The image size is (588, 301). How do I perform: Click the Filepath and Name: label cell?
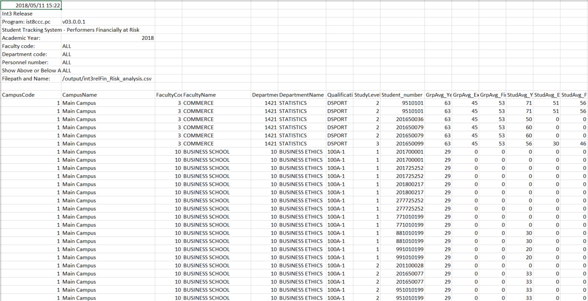pyautogui.click(x=26, y=79)
